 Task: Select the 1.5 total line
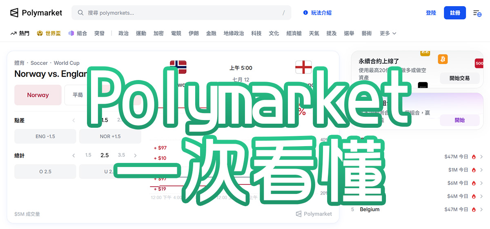coord(88,155)
